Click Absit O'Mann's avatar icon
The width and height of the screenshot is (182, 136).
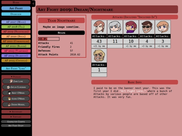[x=9, y=93]
